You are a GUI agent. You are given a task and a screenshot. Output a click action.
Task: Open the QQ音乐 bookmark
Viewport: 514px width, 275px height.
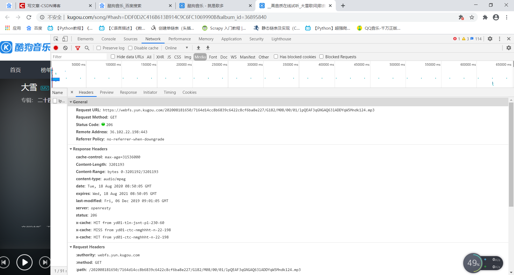pos(379,28)
